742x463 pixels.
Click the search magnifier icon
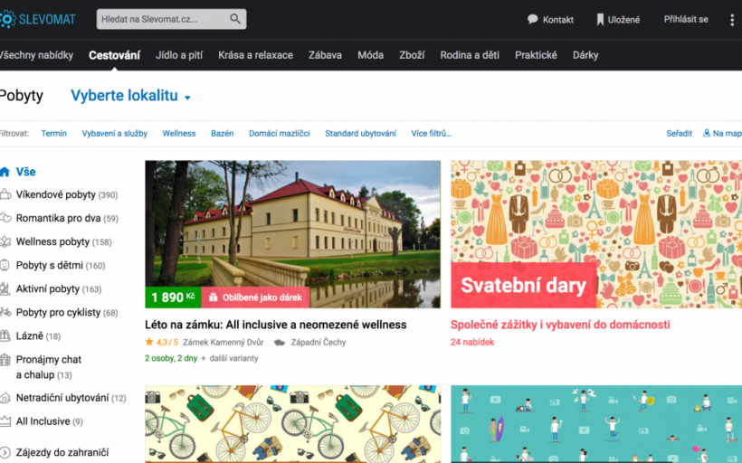(235, 19)
